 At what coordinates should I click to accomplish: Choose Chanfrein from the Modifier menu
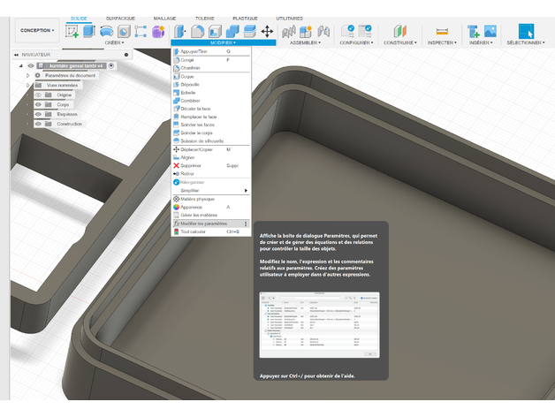click(192, 68)
